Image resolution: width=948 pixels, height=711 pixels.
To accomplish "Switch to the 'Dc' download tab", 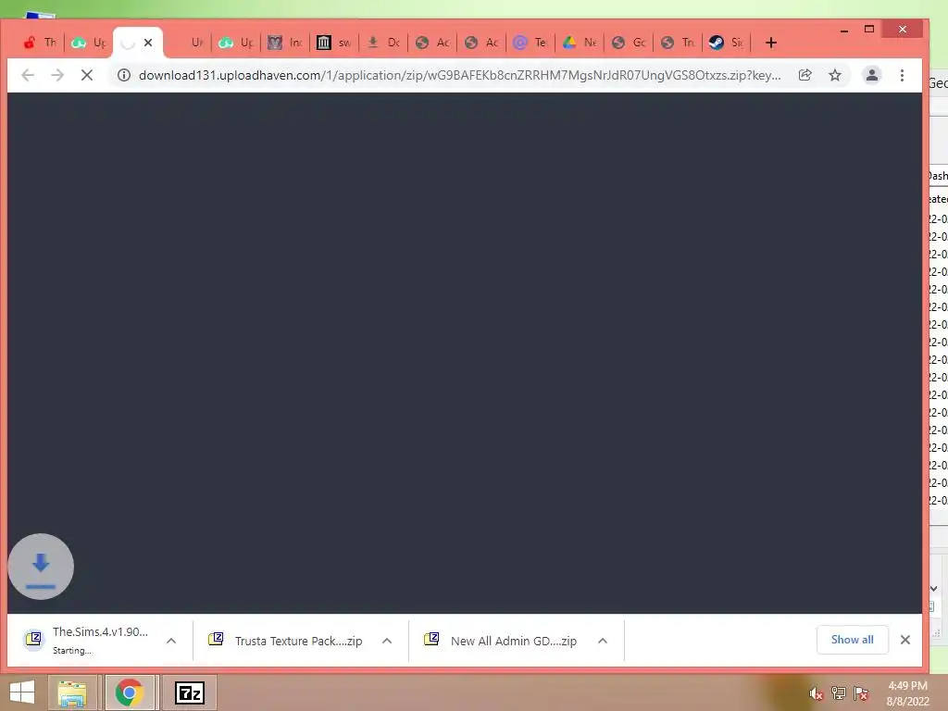I will pyautogui.click(x=383, y=43).
